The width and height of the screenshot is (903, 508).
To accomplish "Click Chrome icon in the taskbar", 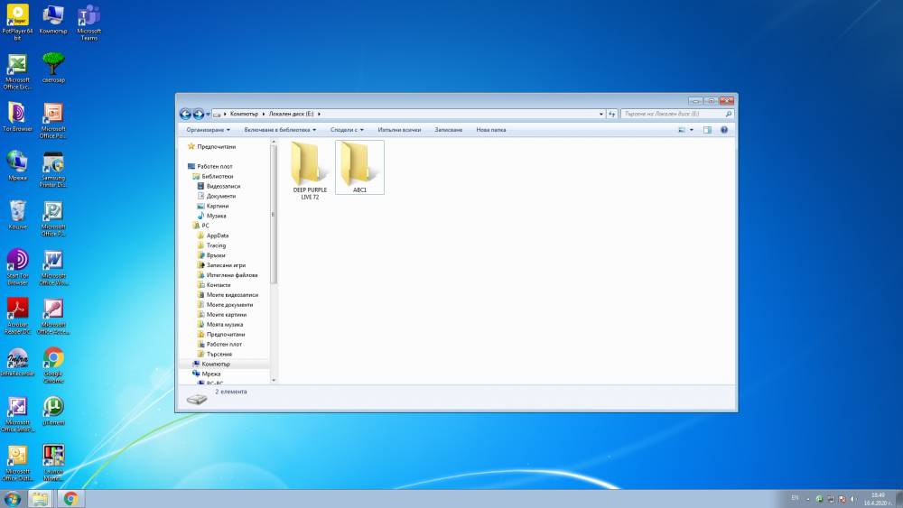I will pyautogui.click(x=70, y=499).
